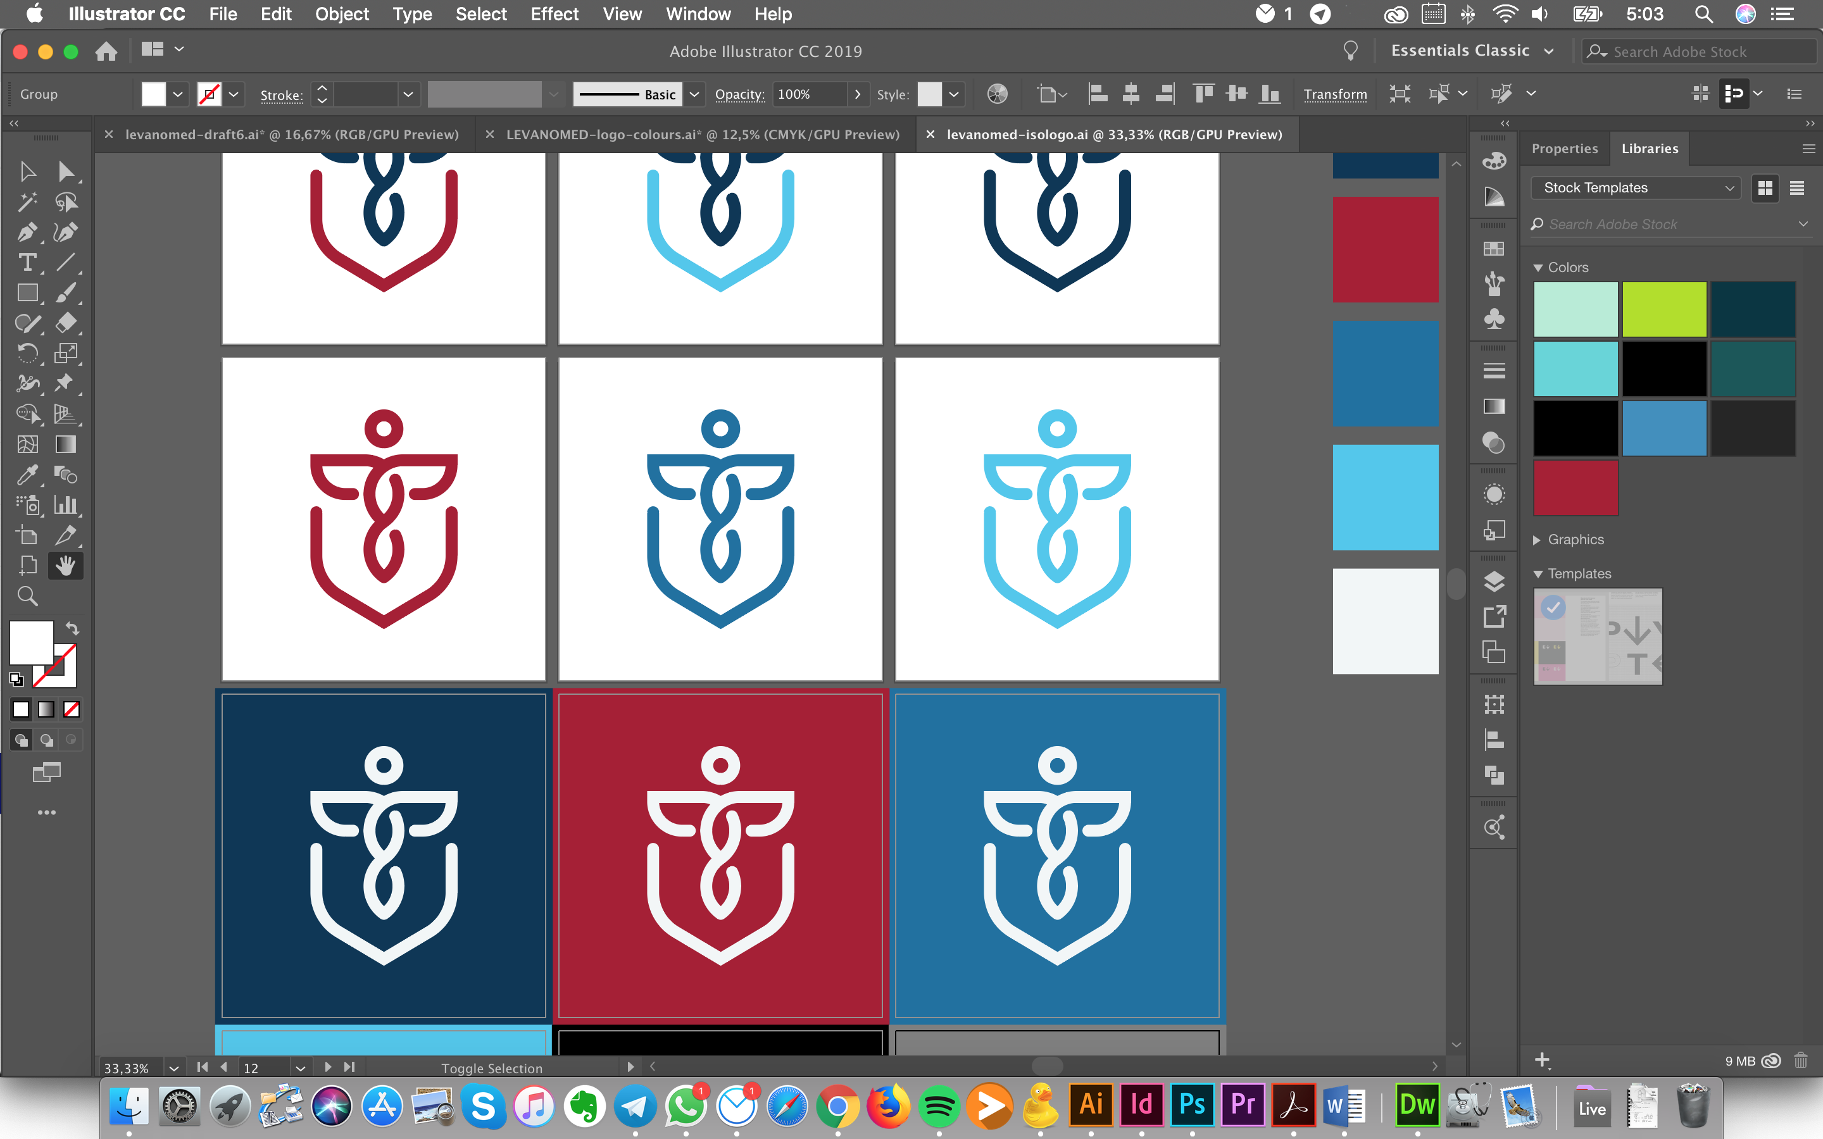
Task: Select the Paintbrush tool
Action: pyautogui.click(x=66, y=293)
